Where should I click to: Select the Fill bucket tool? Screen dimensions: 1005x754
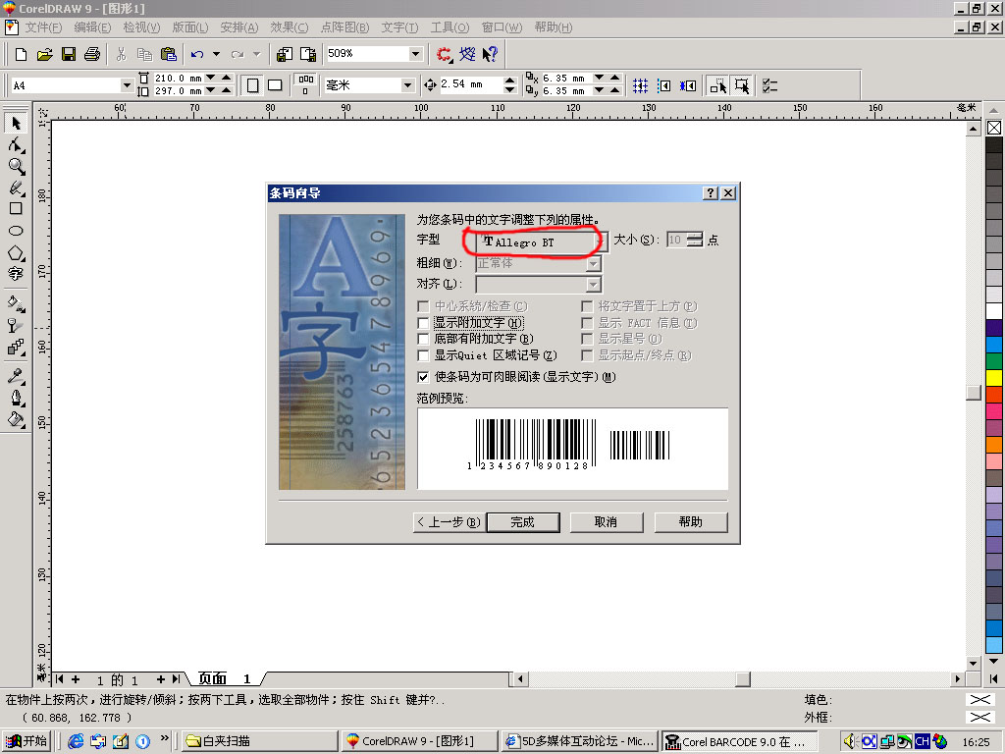16,420
